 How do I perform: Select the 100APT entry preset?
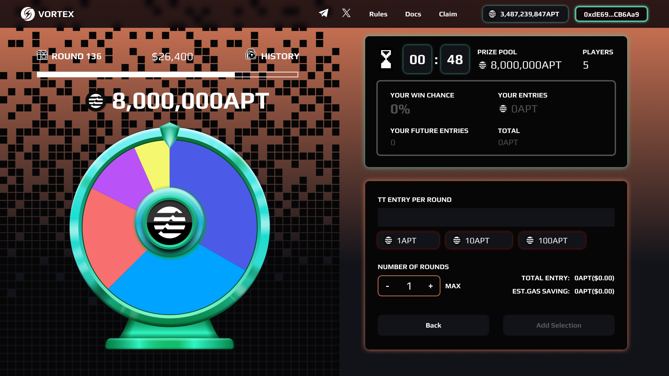552,241
